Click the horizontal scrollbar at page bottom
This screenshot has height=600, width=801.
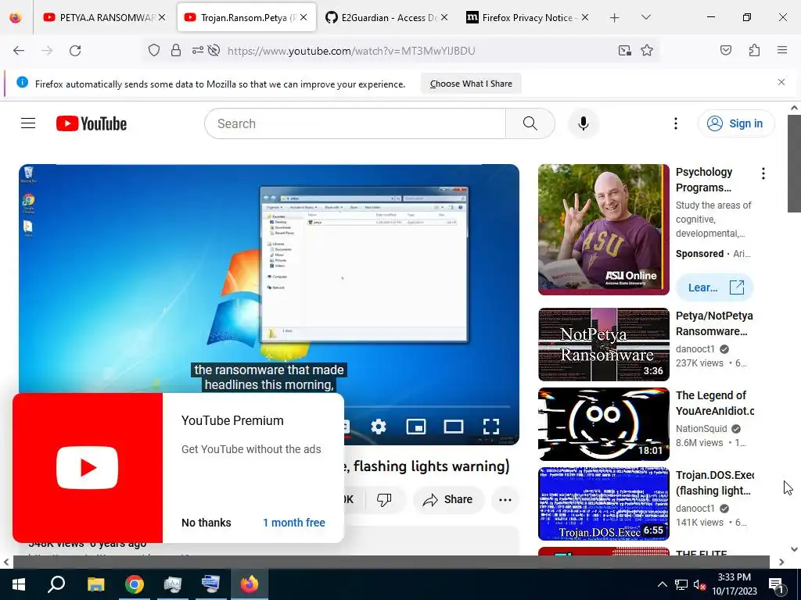point(391,562)
